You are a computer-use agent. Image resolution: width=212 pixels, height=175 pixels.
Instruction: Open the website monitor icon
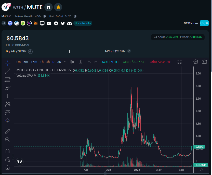pyautogui.click(x=42, y=23)
